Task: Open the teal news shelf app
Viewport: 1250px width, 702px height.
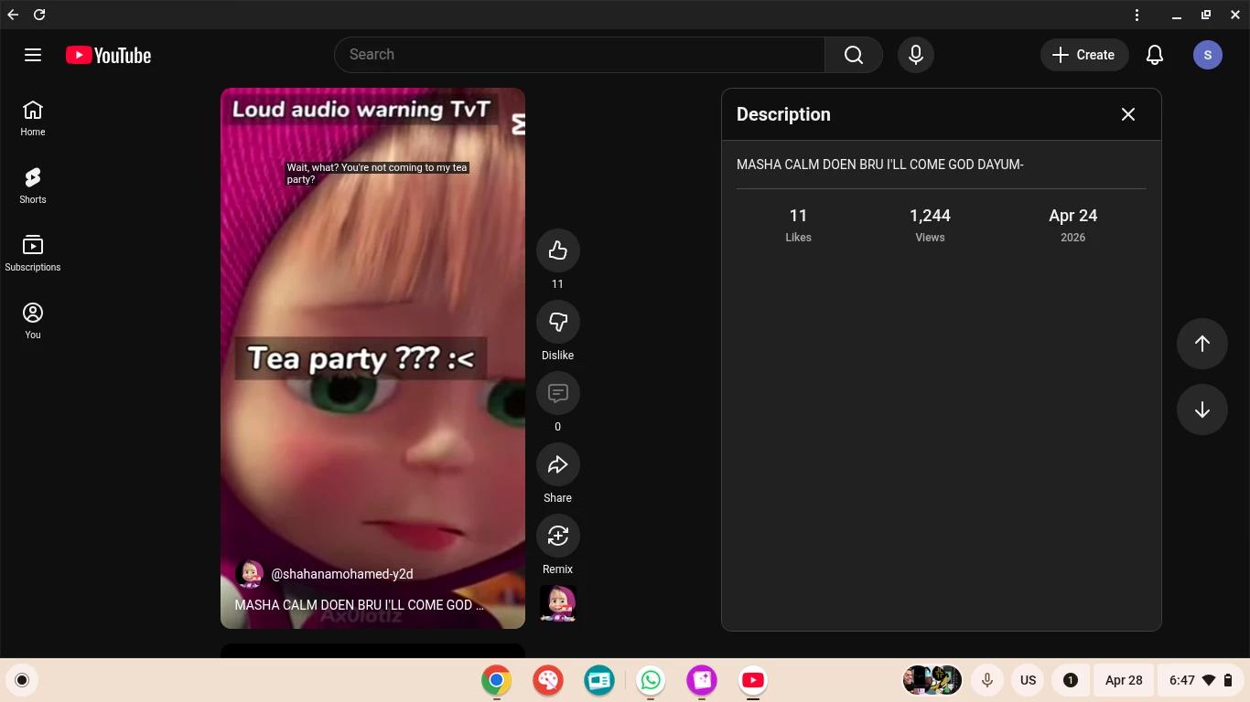Action: (599, 680)
